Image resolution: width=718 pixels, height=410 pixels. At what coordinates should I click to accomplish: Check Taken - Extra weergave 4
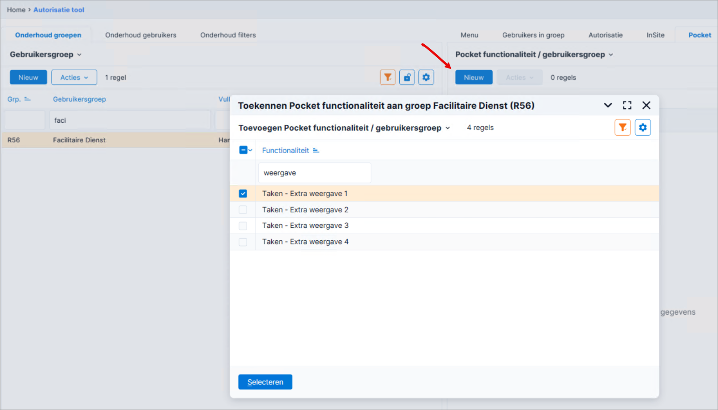tap(243, 242)
